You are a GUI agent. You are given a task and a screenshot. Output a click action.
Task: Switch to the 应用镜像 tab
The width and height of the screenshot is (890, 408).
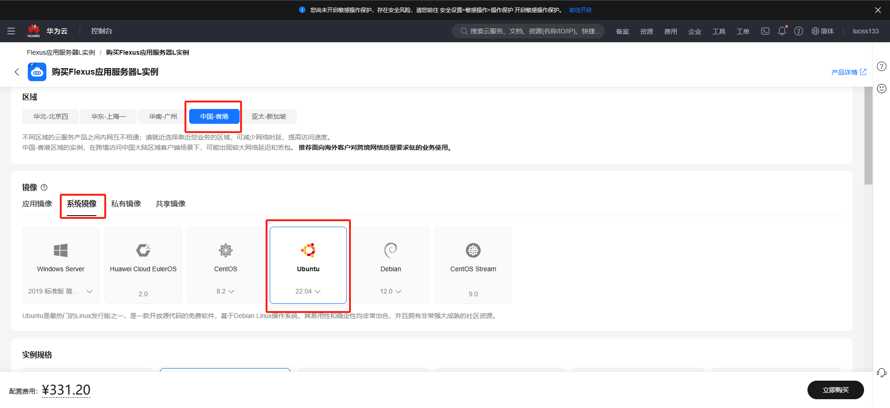37,204
